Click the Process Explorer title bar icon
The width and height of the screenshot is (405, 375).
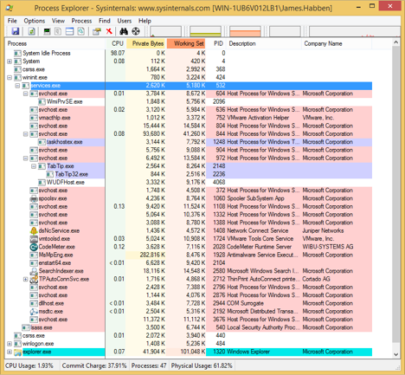10,8
